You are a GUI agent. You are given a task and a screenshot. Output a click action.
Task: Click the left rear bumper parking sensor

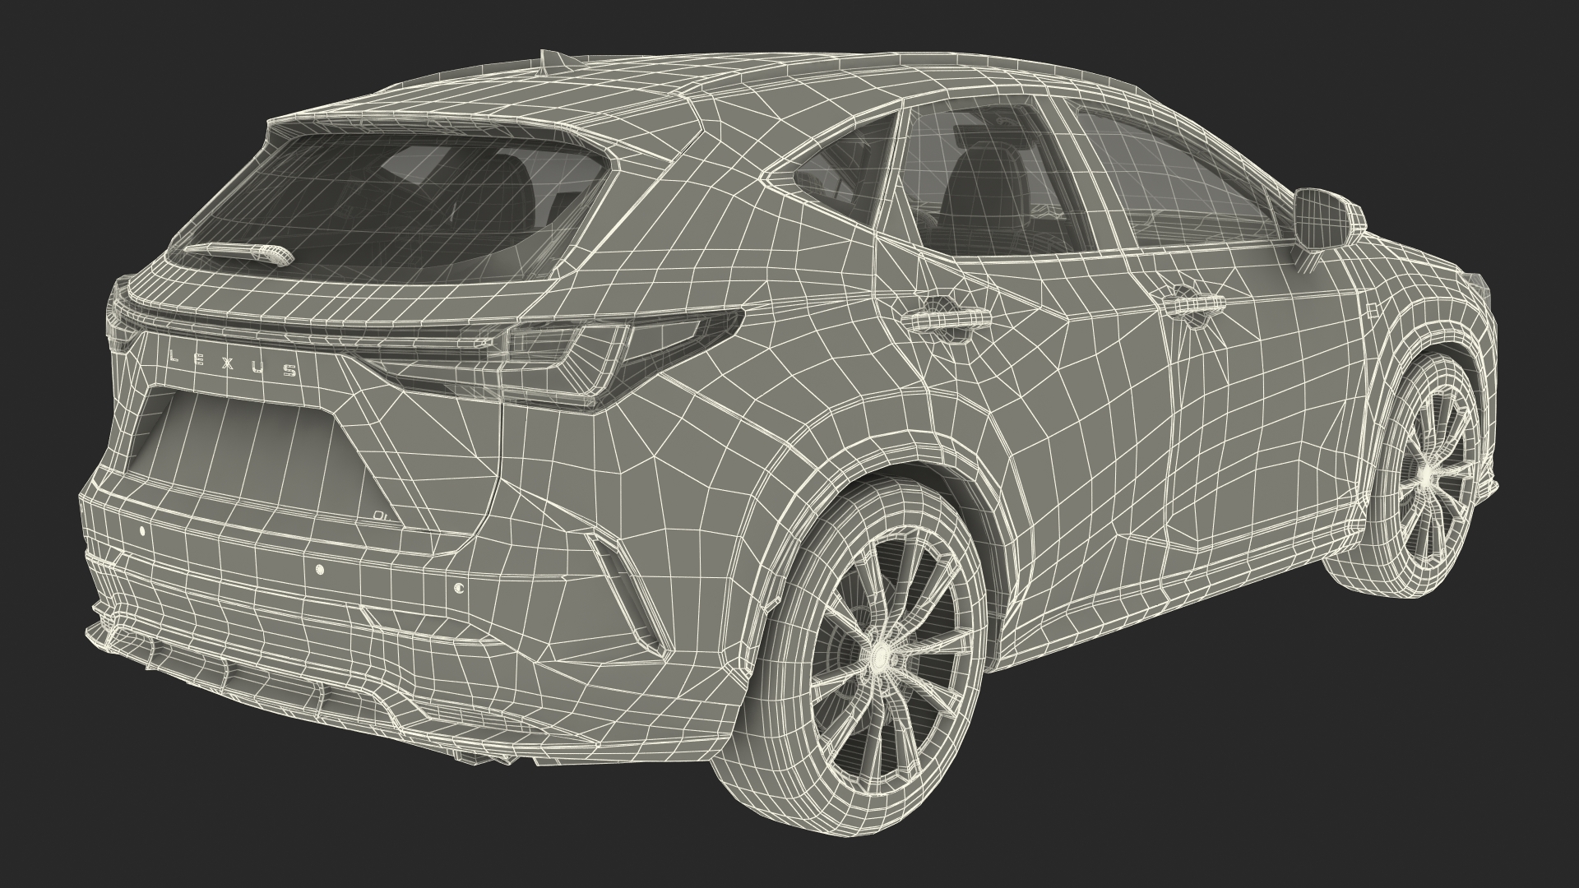tap(142, 531)
